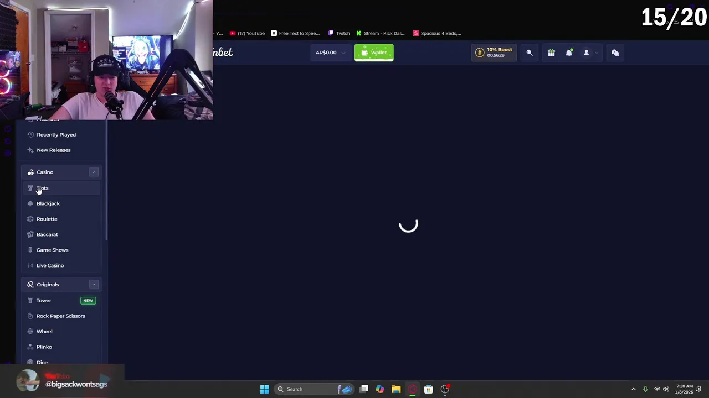Click the Roulette icon in sidebar

(x=30, y=219)
